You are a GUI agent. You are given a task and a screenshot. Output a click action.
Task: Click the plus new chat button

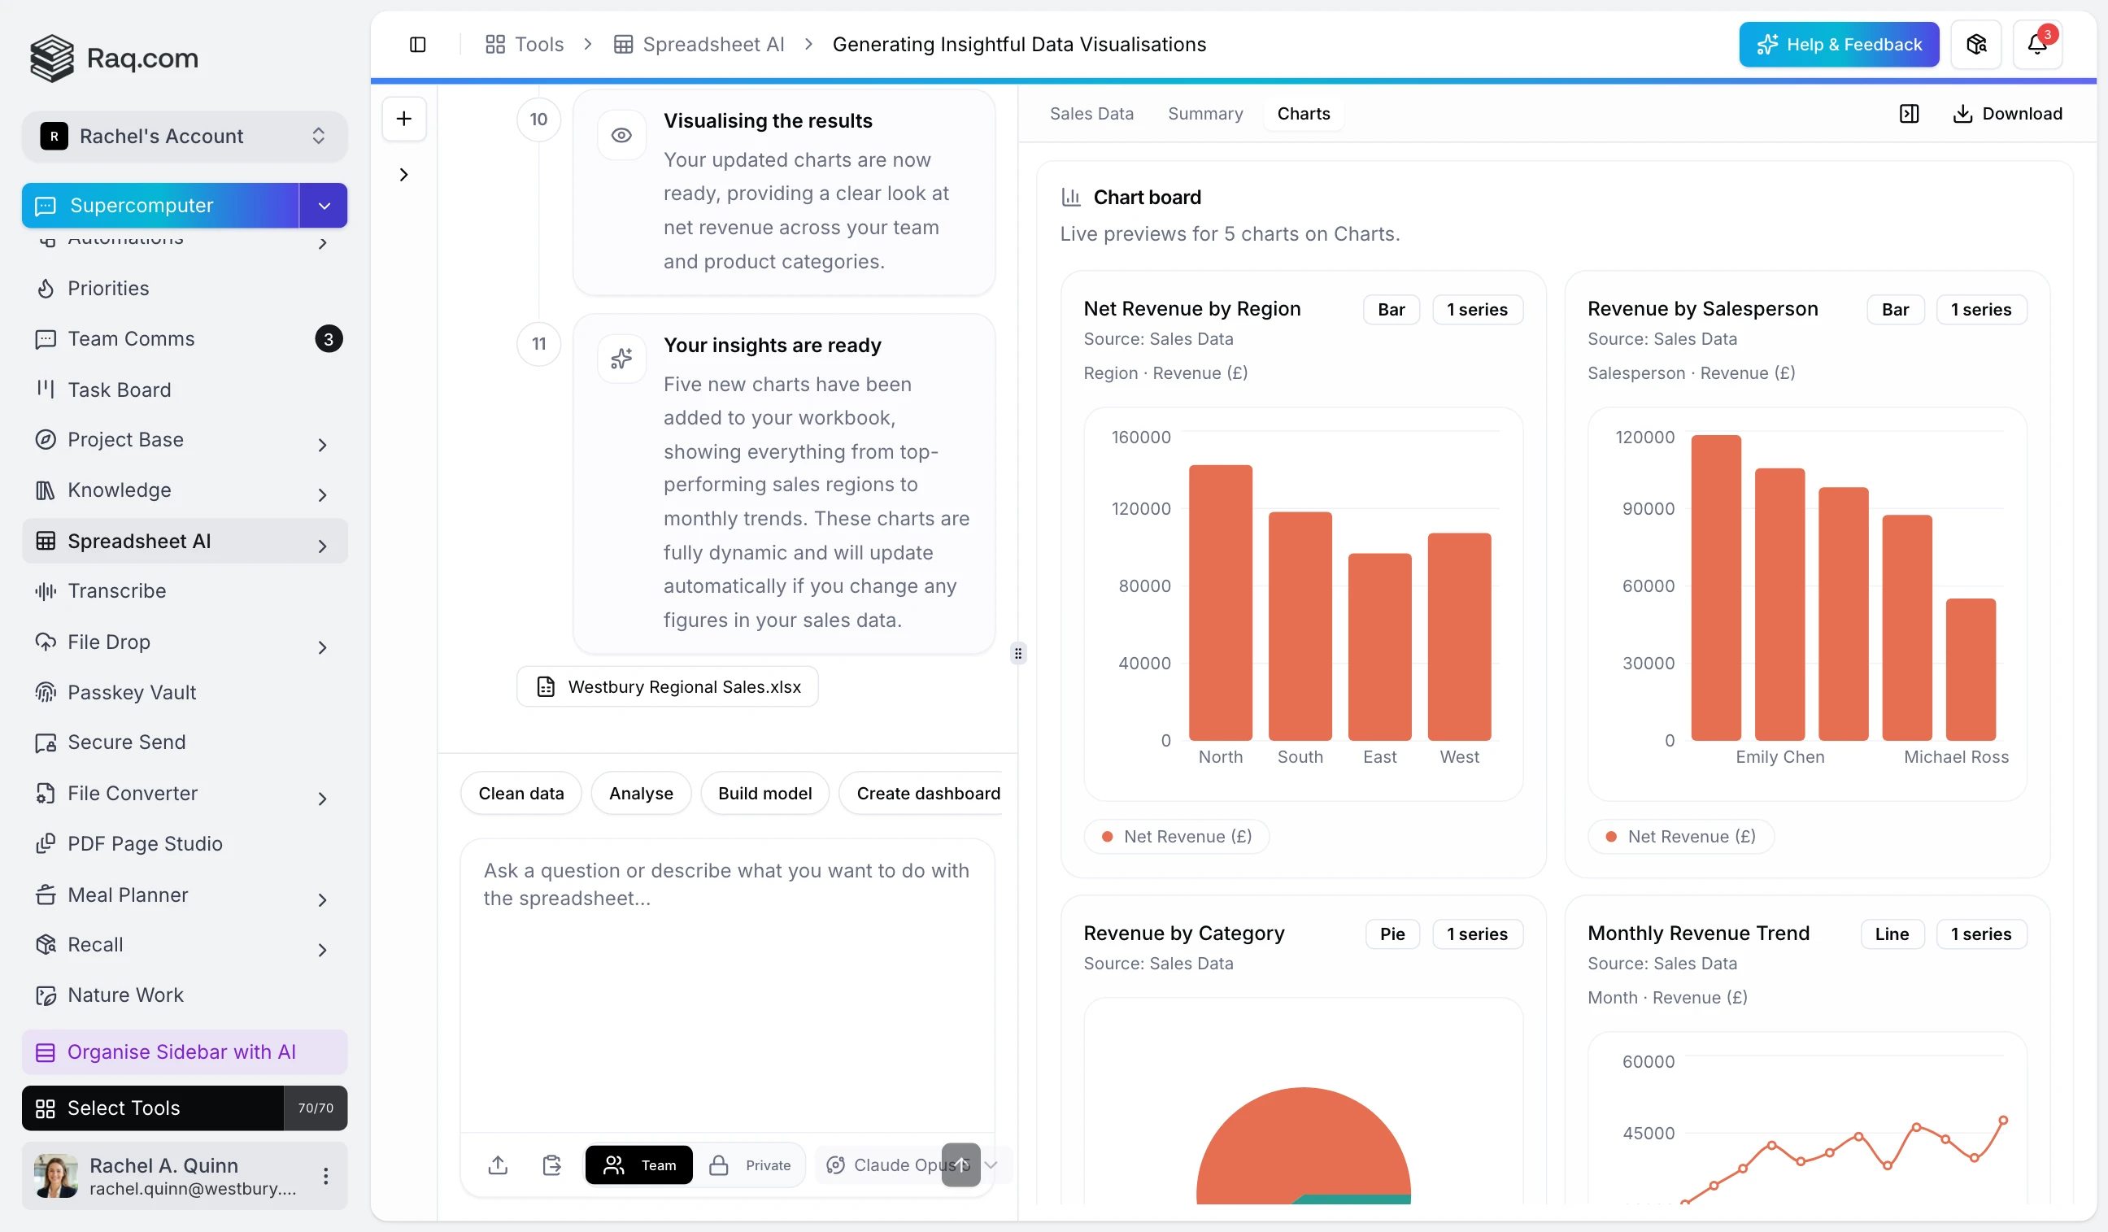click(x=404, y=119)
